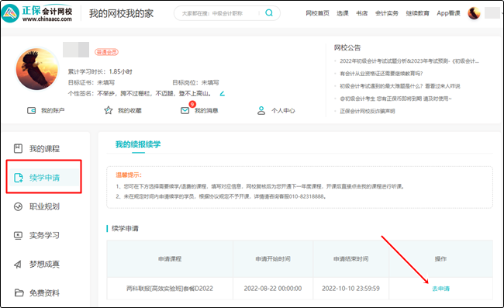Click the 个人中心 person icon

(x=261, y=111)
